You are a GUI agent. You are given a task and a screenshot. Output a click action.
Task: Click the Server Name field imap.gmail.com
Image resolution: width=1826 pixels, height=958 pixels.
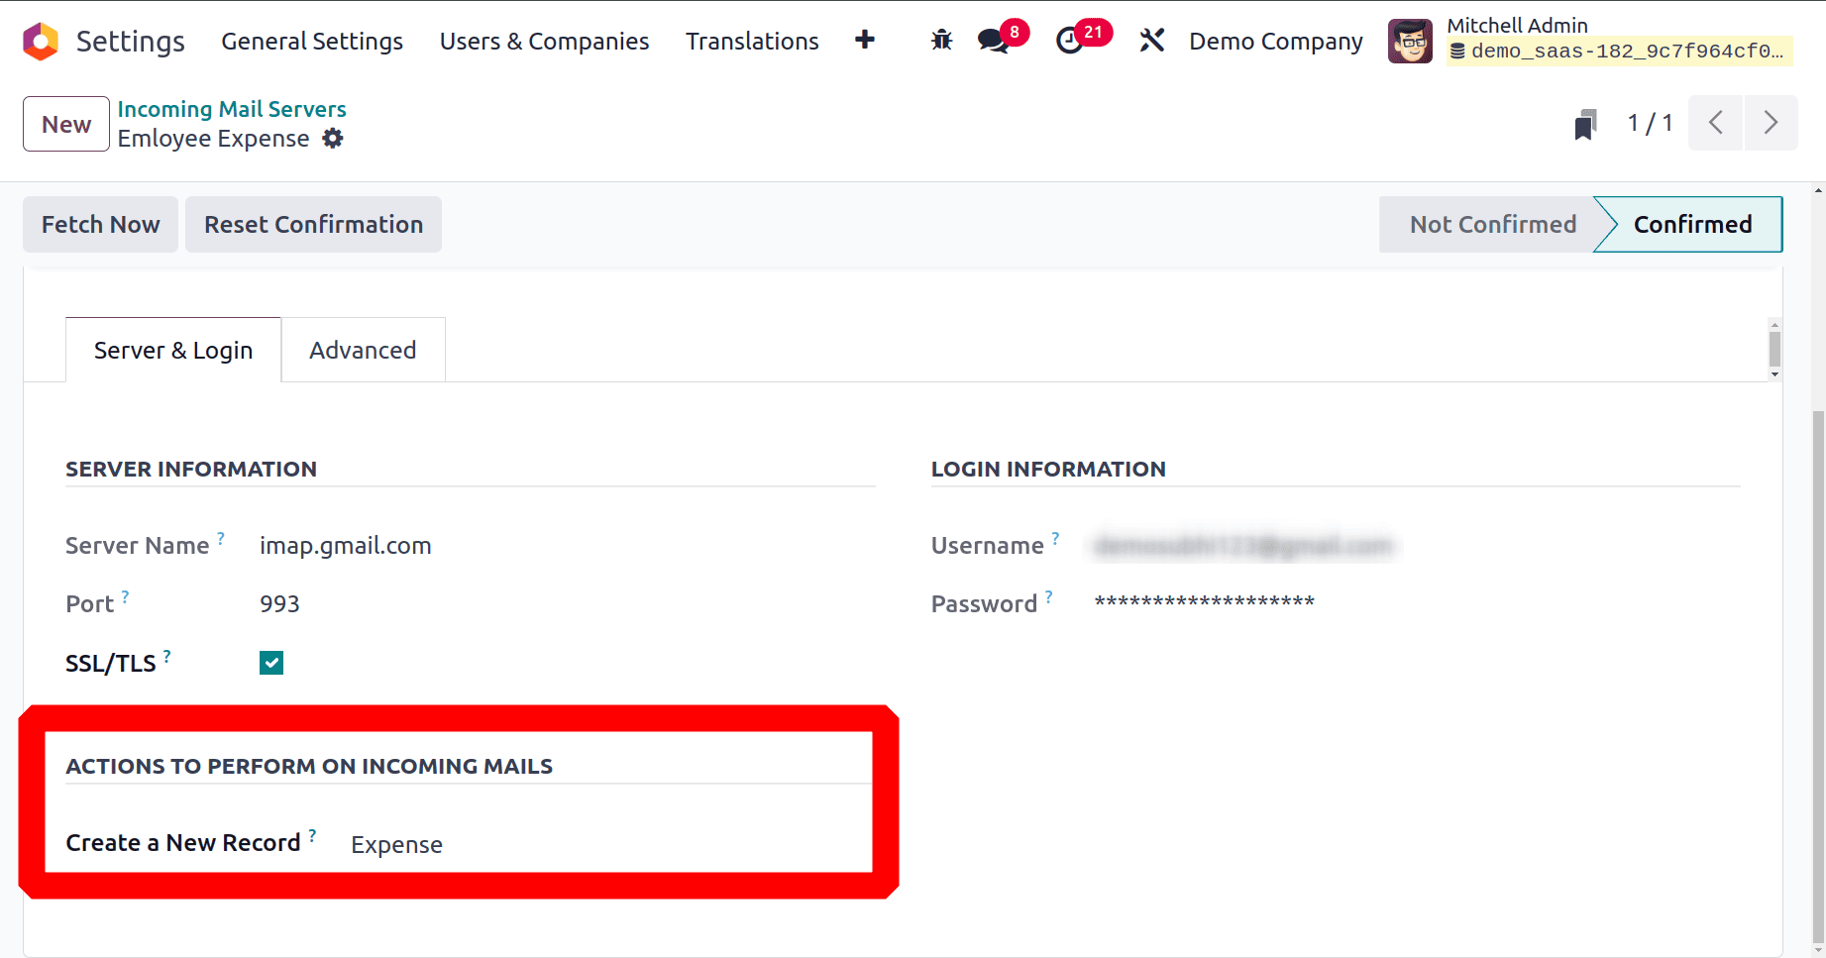tap(345, 546)
